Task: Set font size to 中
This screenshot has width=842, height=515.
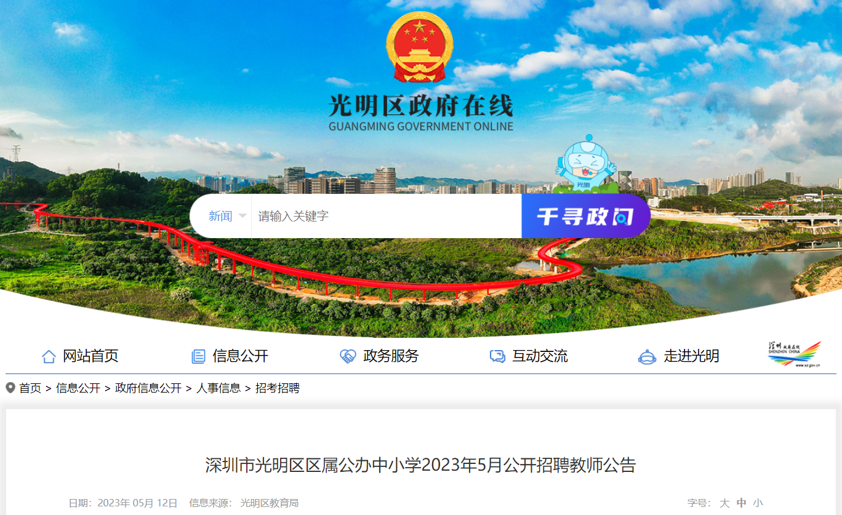Action: [741, 503]
